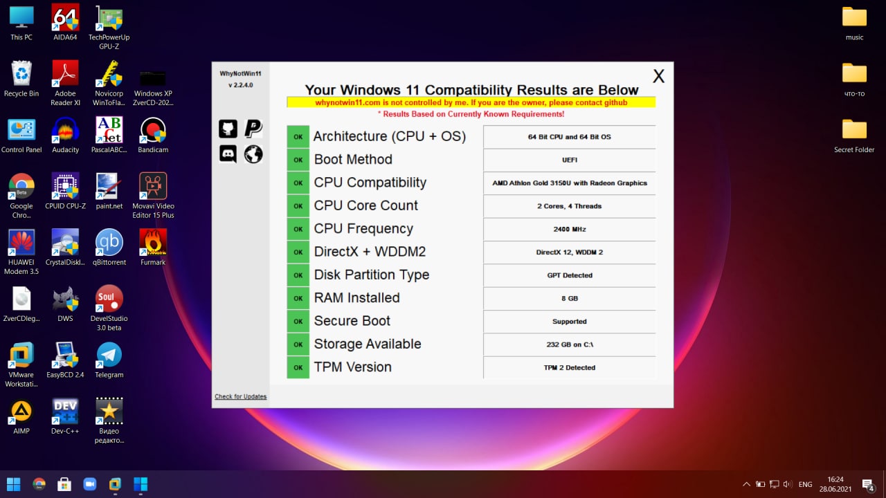Viewport: 886px width, 498px height.
Task: Click the globe website icon in WhyNotWin11
Action: click(253, 154)
